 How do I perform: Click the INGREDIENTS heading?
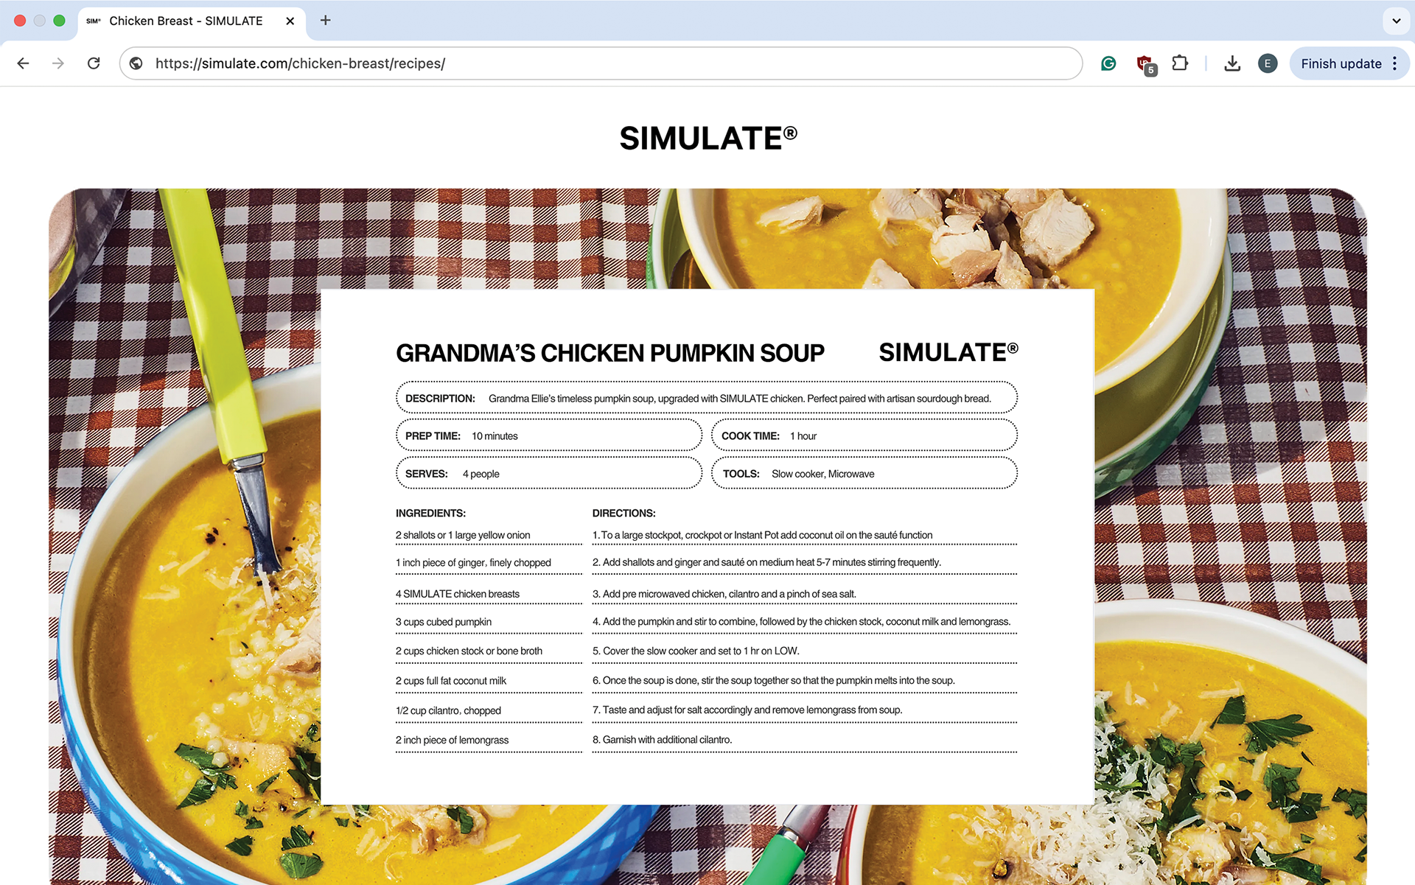click(430, 513)
